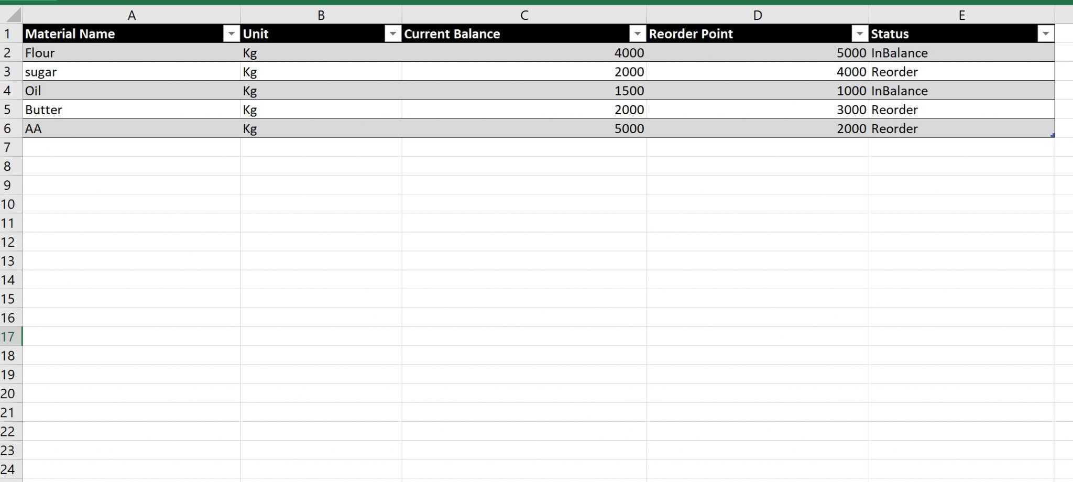This screenshot has width=1073, height=482.
Task: Select column E by its header
Action: (961, 15)
